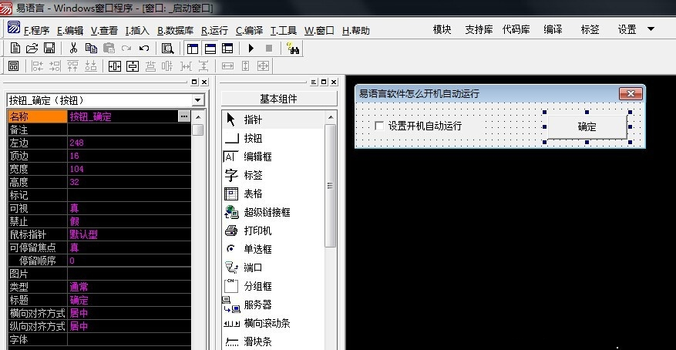
Task: Click 设置 in the top-right bar
Action: point(627,29)
